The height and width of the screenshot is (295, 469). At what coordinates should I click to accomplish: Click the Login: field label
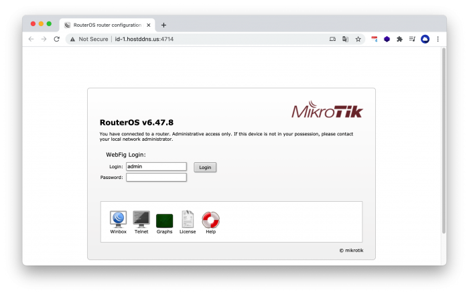pos(116,167)
